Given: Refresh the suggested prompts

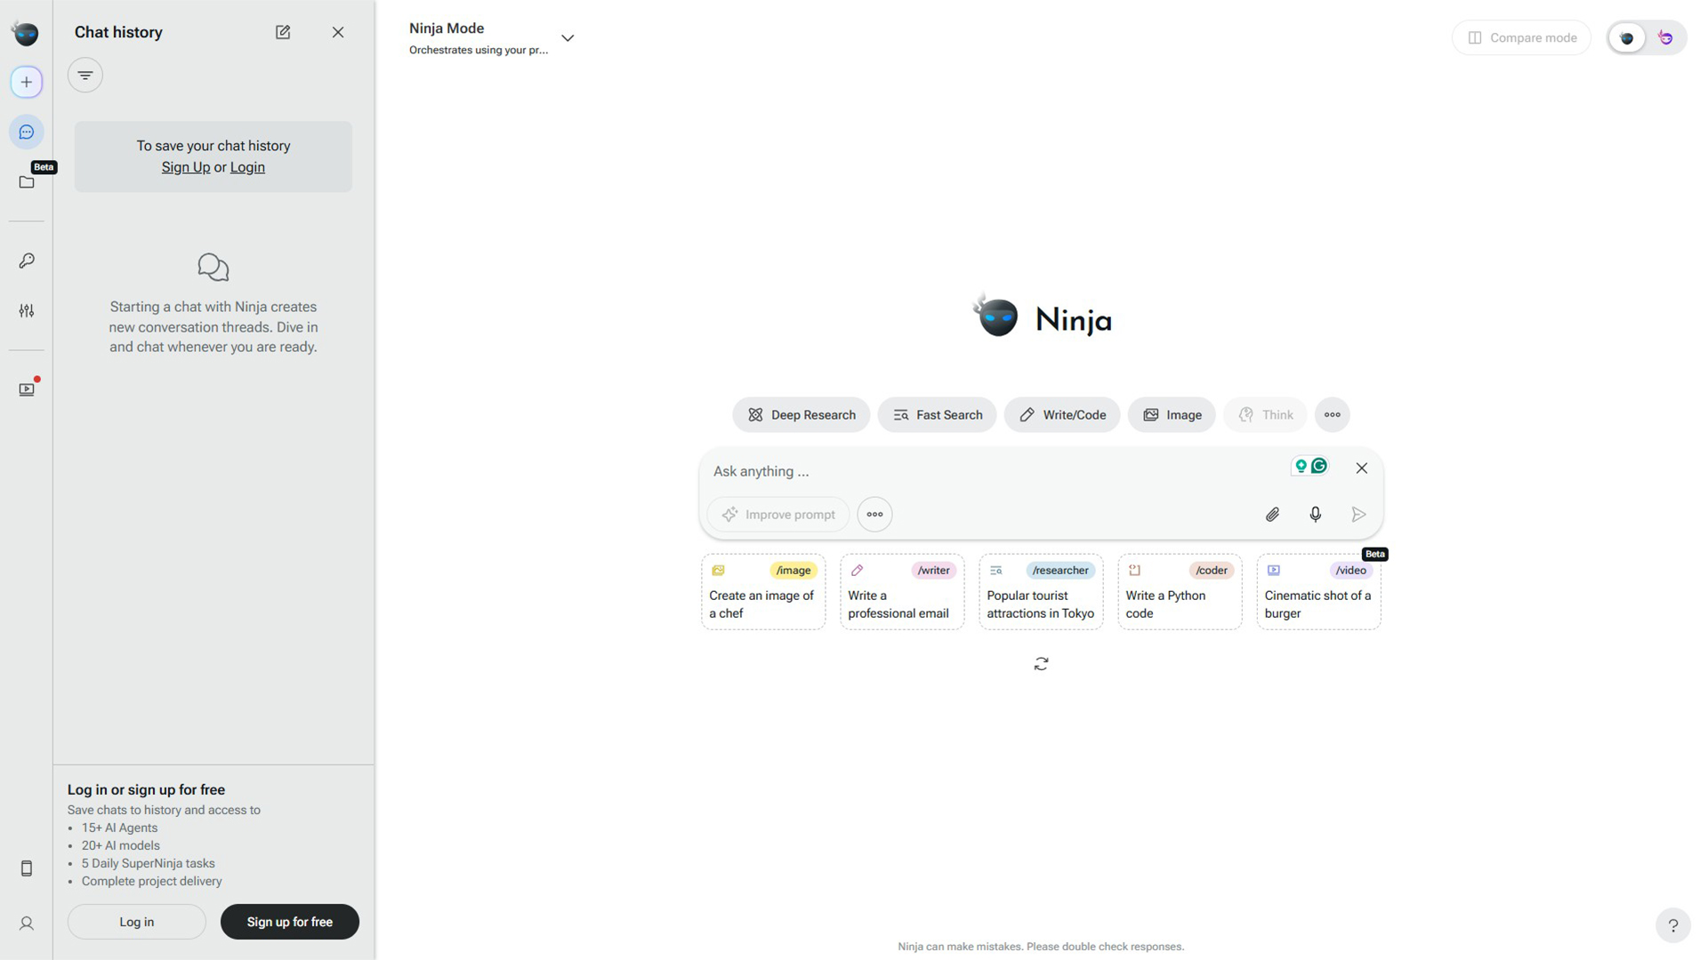Looking at the screenshot, I should 1041,664.
